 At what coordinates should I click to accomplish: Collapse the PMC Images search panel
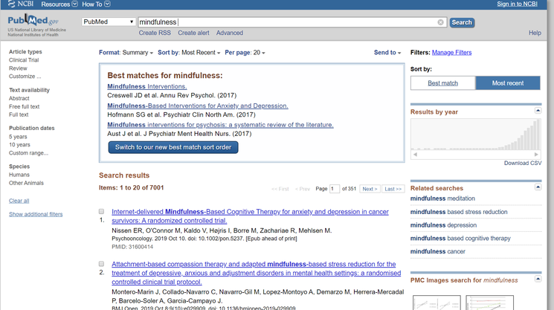538,279
